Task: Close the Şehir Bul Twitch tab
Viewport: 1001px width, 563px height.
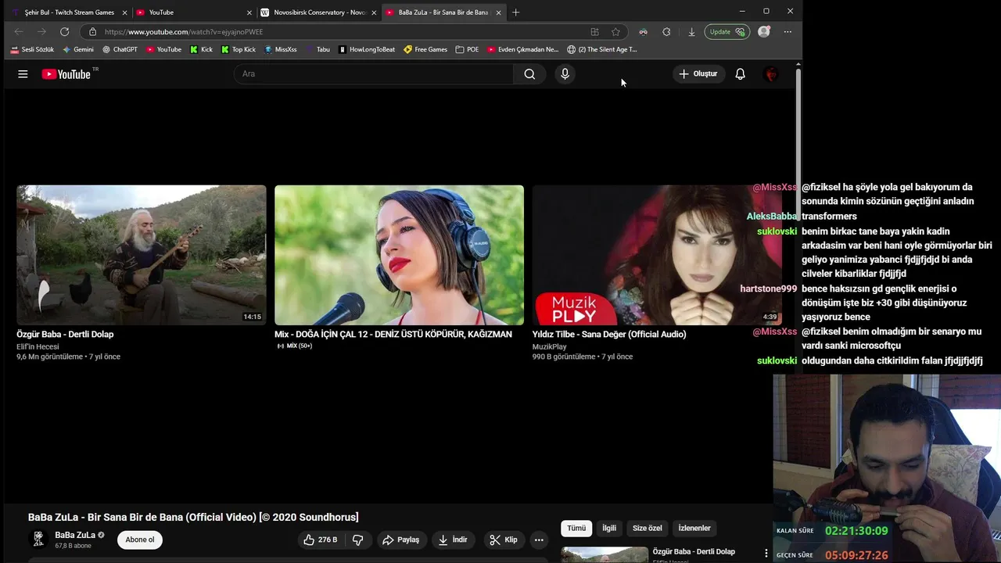Action: point(124,13)
